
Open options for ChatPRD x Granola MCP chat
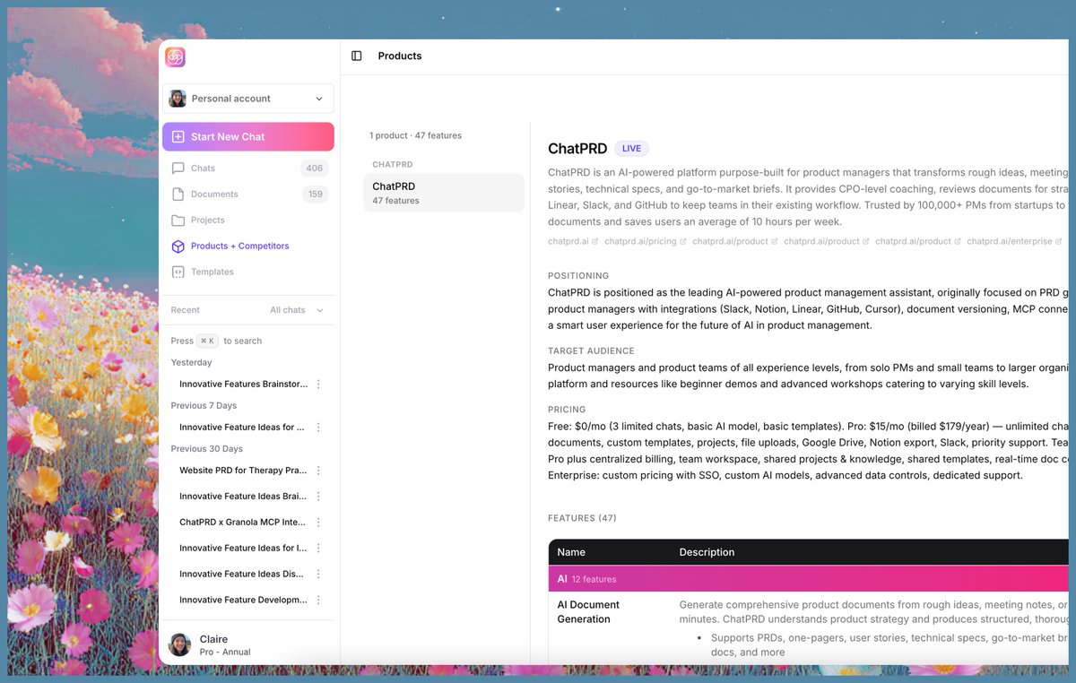(318, 523)
